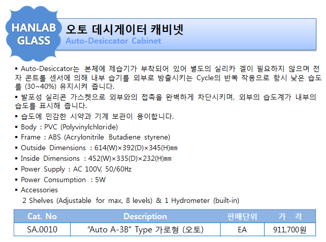
Task: Click the Description column header
Action: (x=145, y=217)
